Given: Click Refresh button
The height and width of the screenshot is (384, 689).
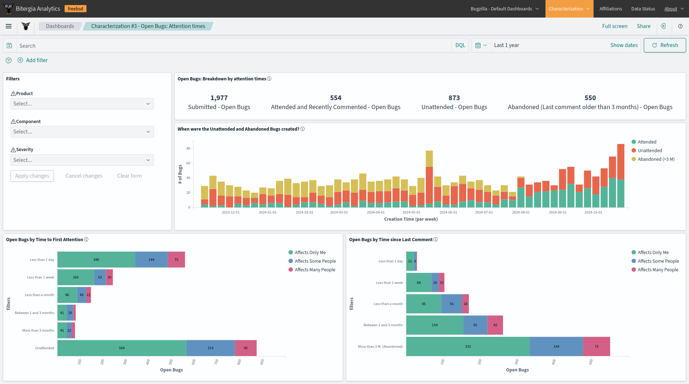Looking at the screenshot, I should coord(665,45).
